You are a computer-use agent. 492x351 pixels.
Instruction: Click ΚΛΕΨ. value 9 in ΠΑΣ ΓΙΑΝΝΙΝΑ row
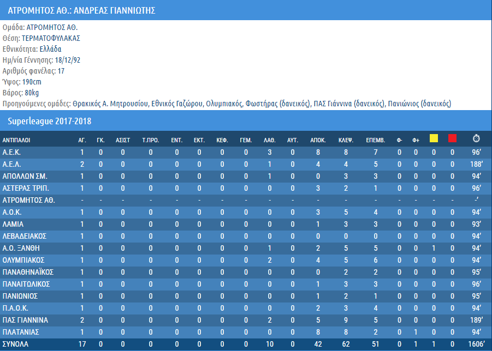(x=346, y=320)
